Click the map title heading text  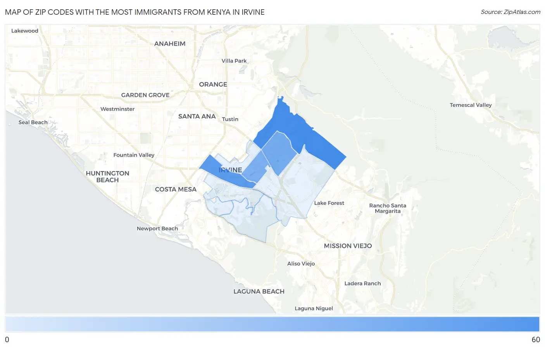point(135,12)
